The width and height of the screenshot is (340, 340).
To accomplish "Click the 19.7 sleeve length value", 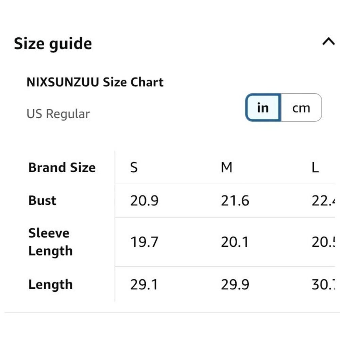I will tap(144, 242).
